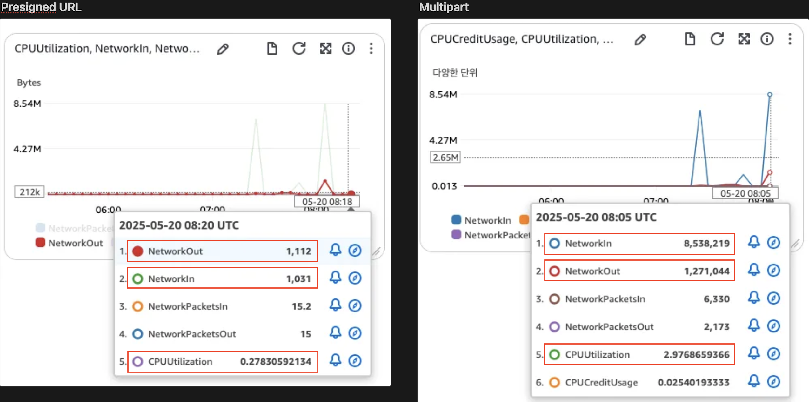Viewport: 809px width, 402px height.
Task: Create alarm for CPUUtilization 0.27830592134
Action: (x=335, y=361)
